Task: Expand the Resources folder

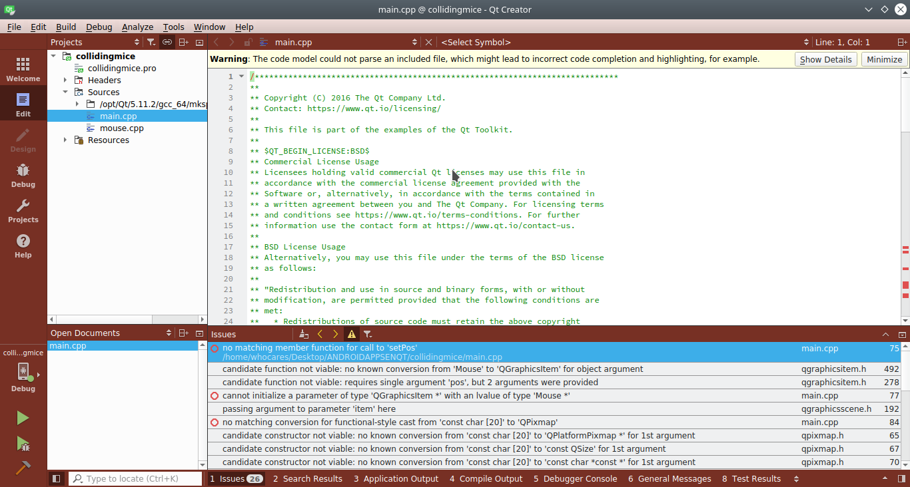Action: click(65, 140)
